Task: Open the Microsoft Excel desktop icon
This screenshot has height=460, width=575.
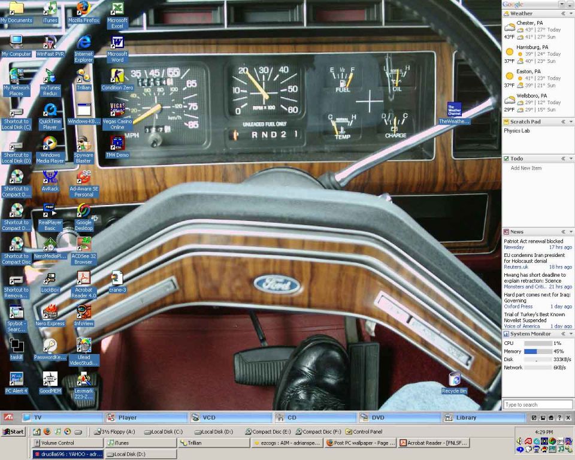Action: (117, 16)
